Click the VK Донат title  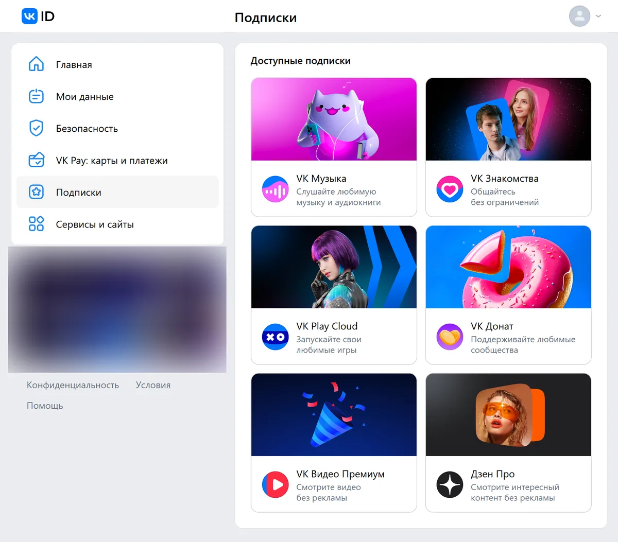tap(492, 326)
